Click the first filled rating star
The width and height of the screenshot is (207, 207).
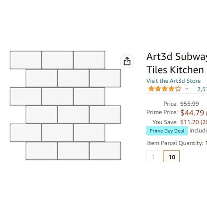pos(151,89)
